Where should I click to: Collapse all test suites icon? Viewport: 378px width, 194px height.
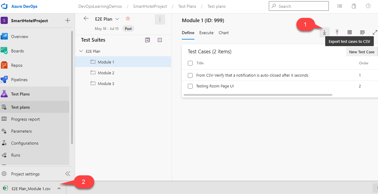pyautogui.click(x=160, y=40)
